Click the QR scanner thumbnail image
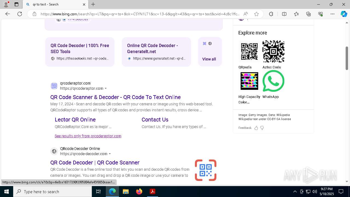Screen dimensions: 350x197 coord(206,170)
